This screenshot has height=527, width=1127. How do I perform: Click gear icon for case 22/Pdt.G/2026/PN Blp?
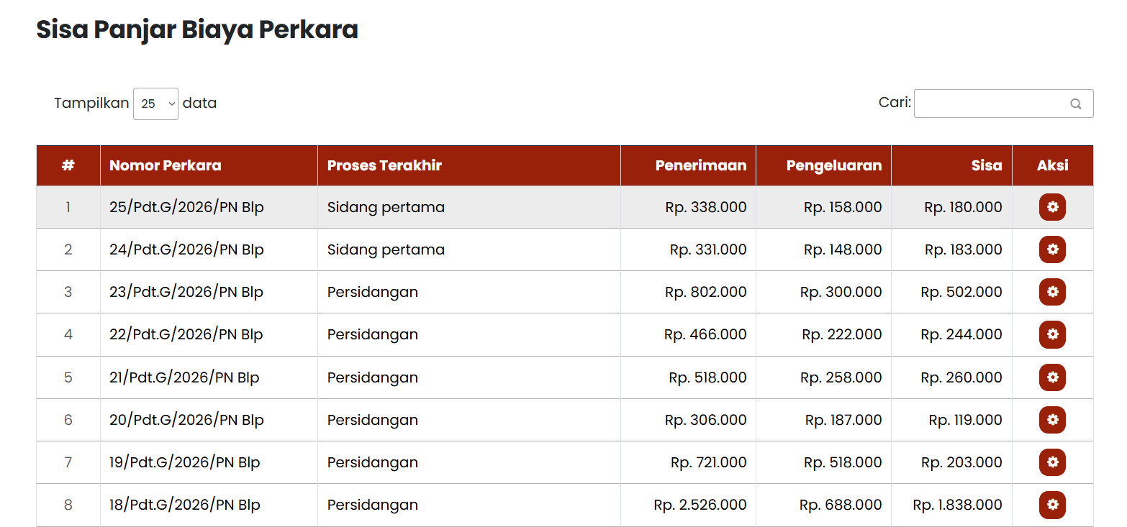click(x=1052, y=334)
